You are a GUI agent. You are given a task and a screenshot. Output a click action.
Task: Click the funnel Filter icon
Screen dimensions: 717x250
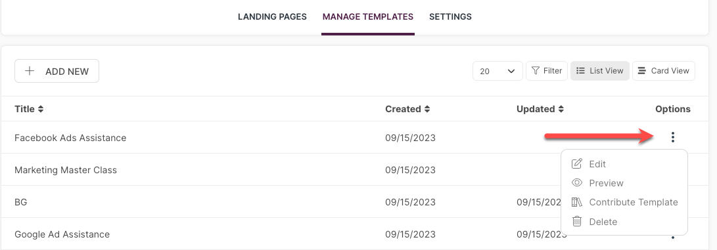536,71
